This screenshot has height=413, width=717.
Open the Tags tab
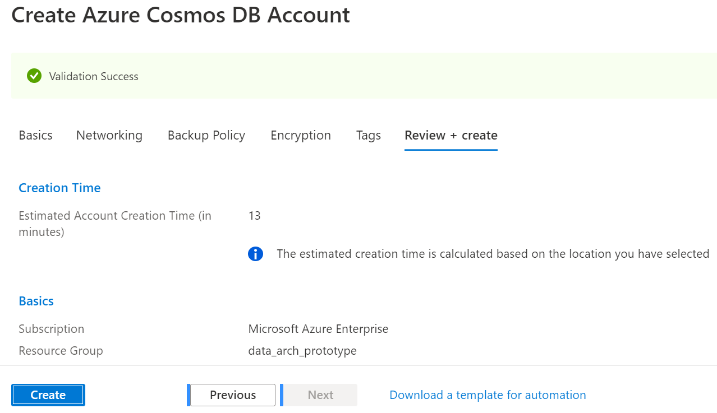pyautogui.click(x=369, y=135)
